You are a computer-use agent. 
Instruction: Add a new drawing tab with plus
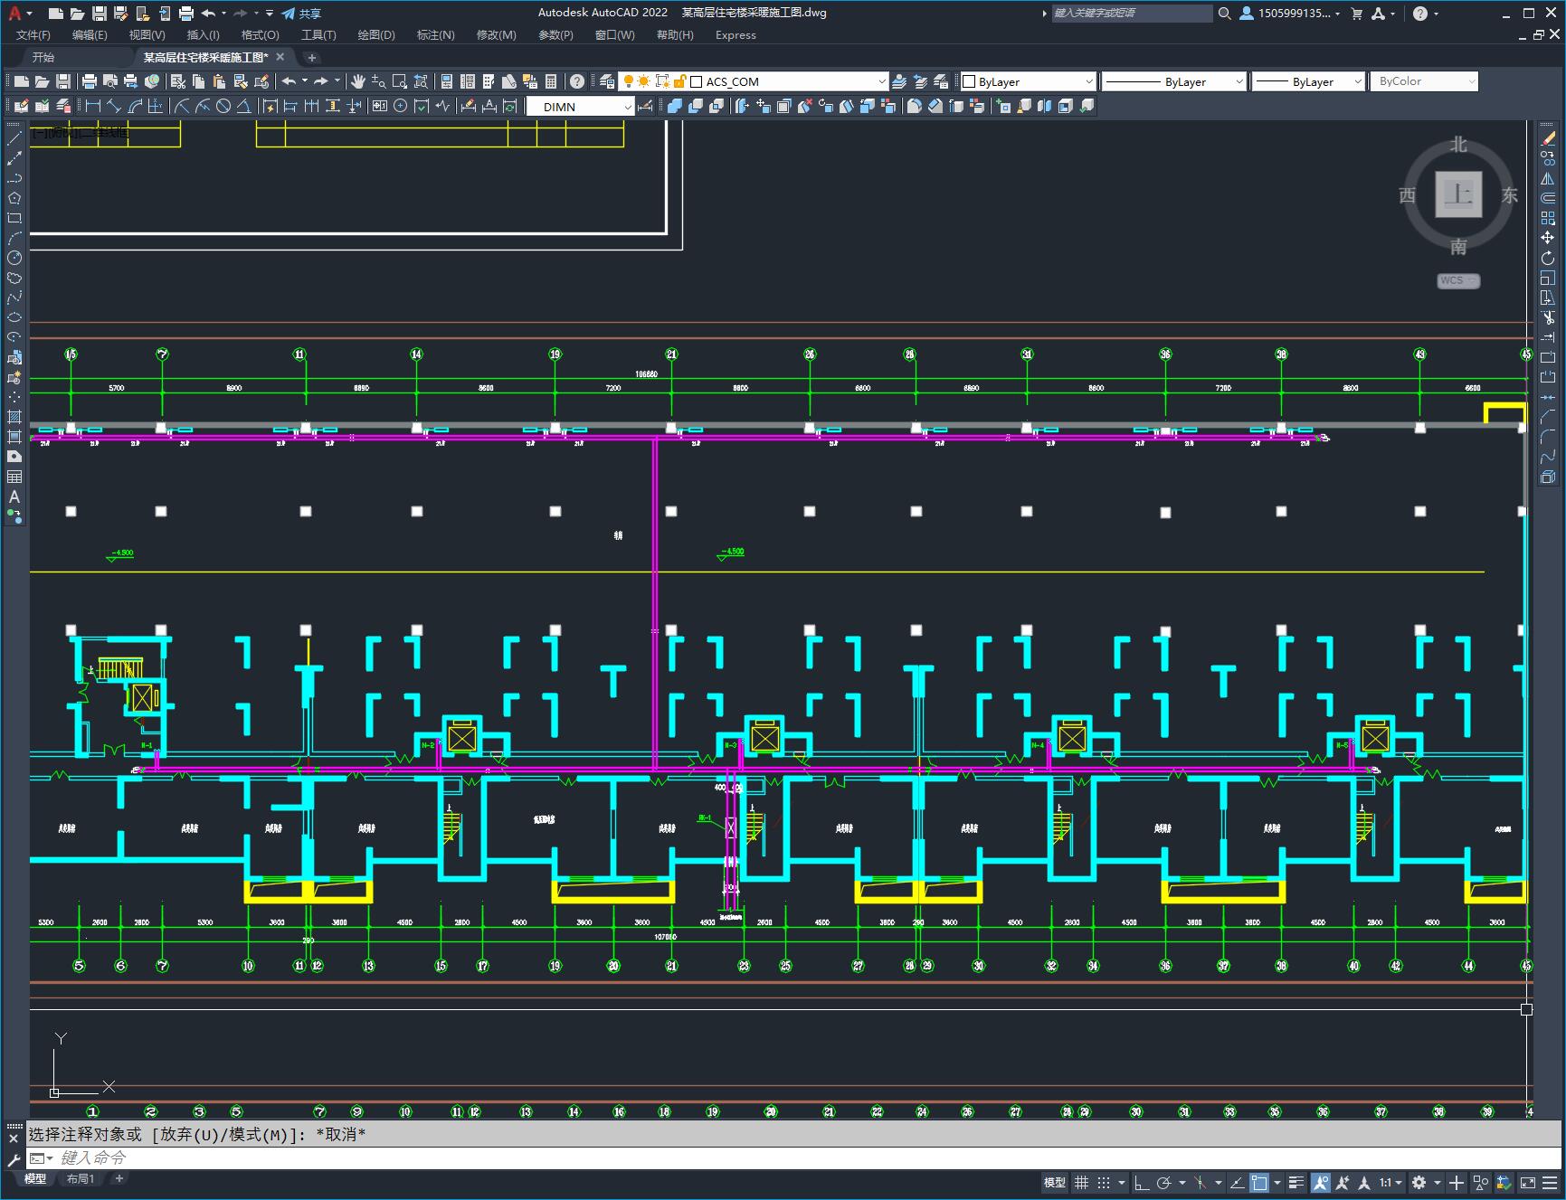click(312, 57)
